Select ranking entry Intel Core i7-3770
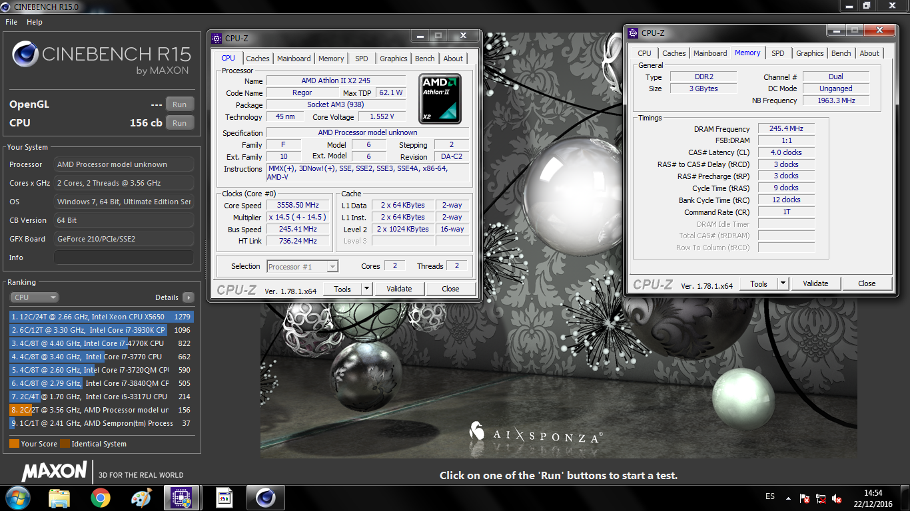 pos(101,357)
